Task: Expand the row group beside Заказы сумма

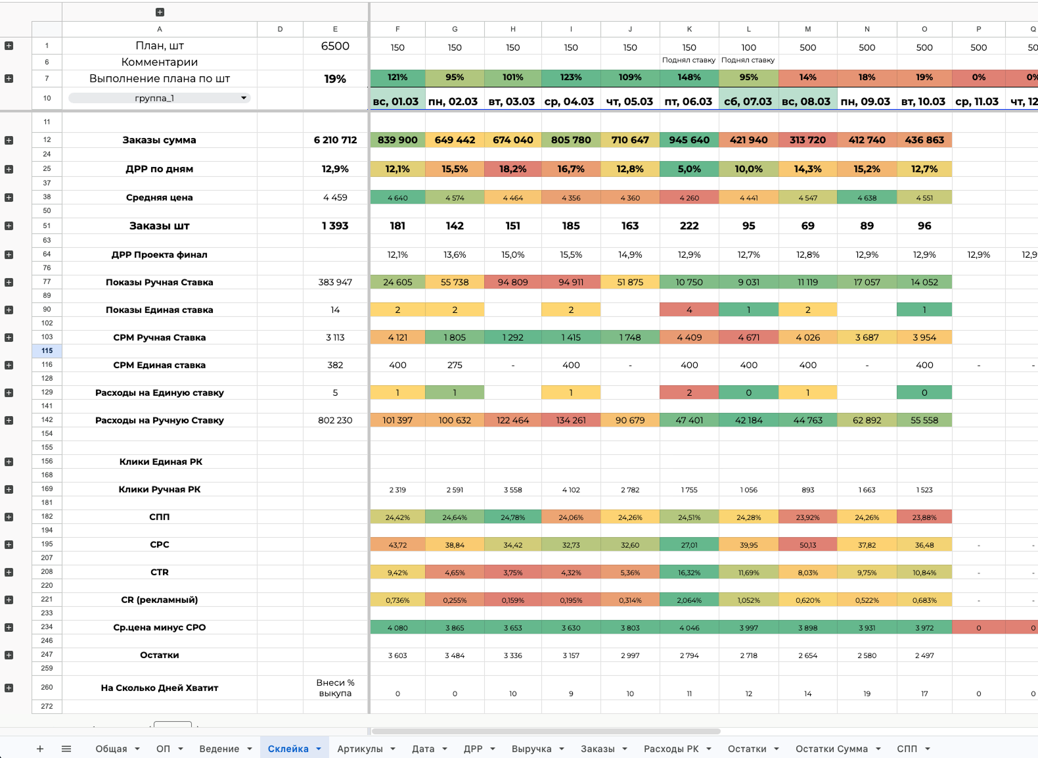Action: point(9,140)
